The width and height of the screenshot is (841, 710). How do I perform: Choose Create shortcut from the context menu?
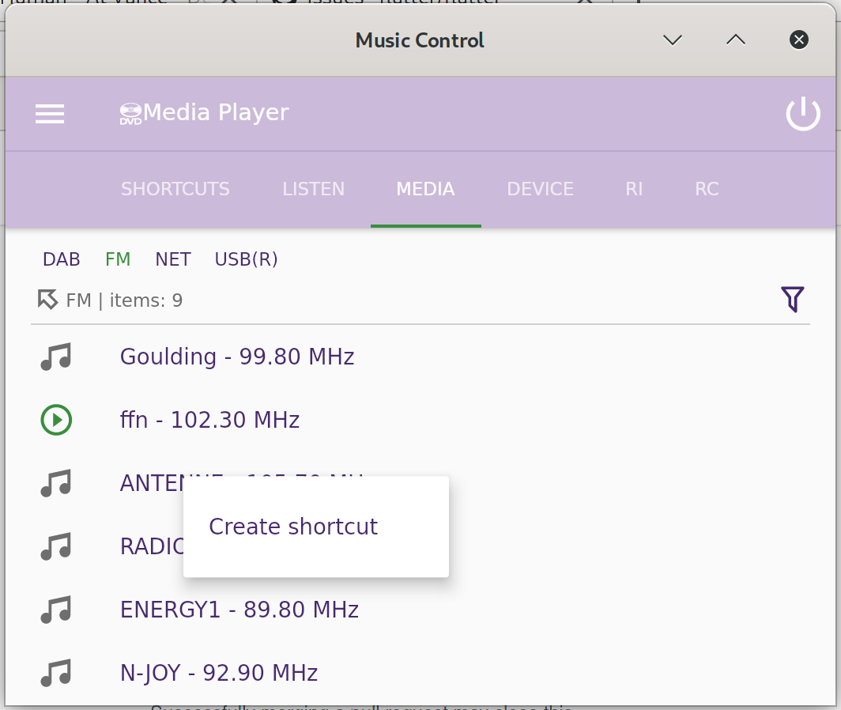point(292,527)
